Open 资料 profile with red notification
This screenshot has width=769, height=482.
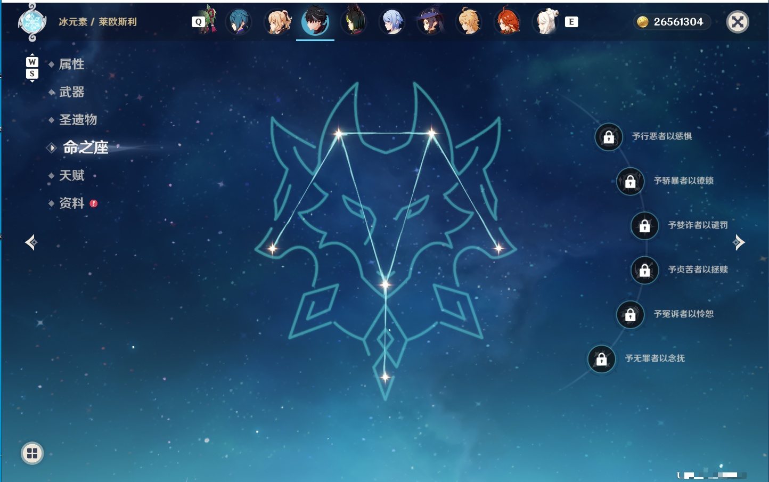point(72,203)
